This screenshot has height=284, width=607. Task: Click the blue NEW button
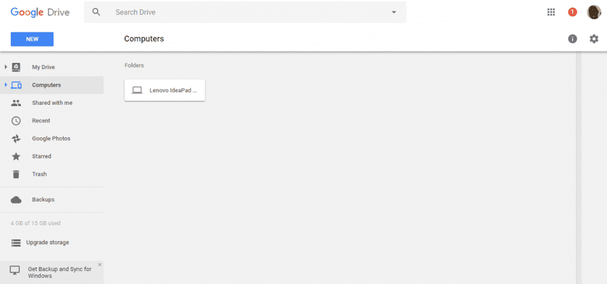[32, 39]
